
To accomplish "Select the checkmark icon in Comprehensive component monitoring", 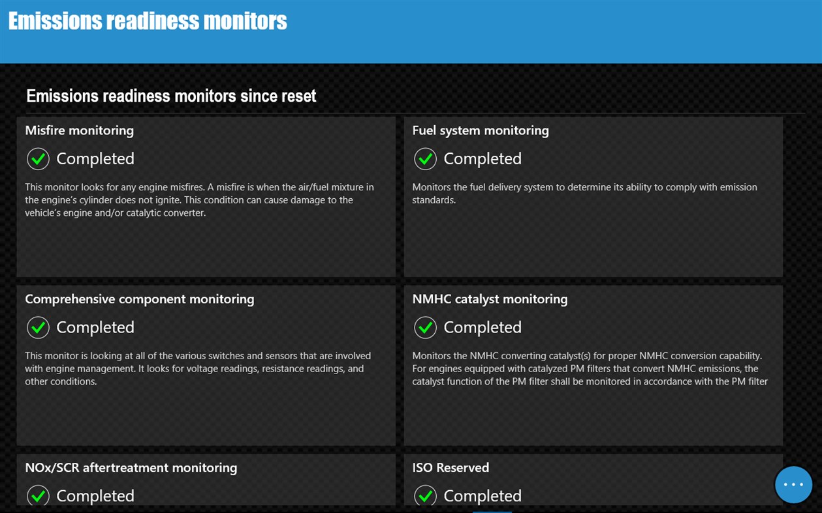I will tap(38, 327).
